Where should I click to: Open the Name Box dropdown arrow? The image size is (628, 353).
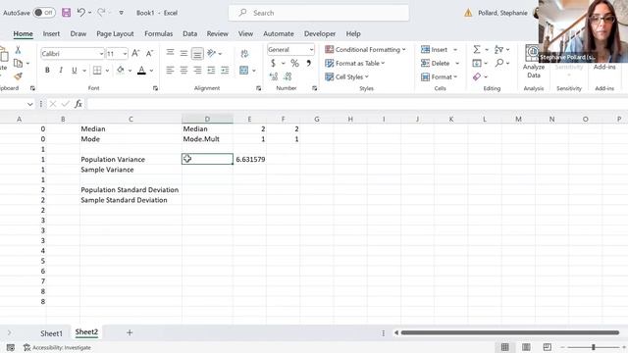click(x=30, y=104)
